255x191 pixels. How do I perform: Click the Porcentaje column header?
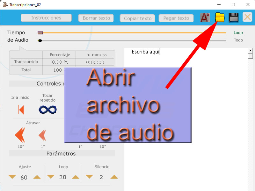coord(60,55)
